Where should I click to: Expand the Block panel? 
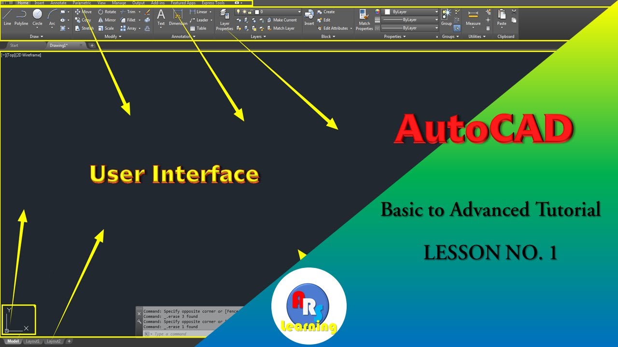point(328,37)
